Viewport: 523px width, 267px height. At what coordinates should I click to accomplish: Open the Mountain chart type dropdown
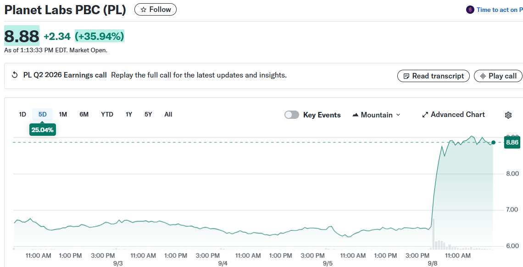pyautogui.click(x=376, y=115)
